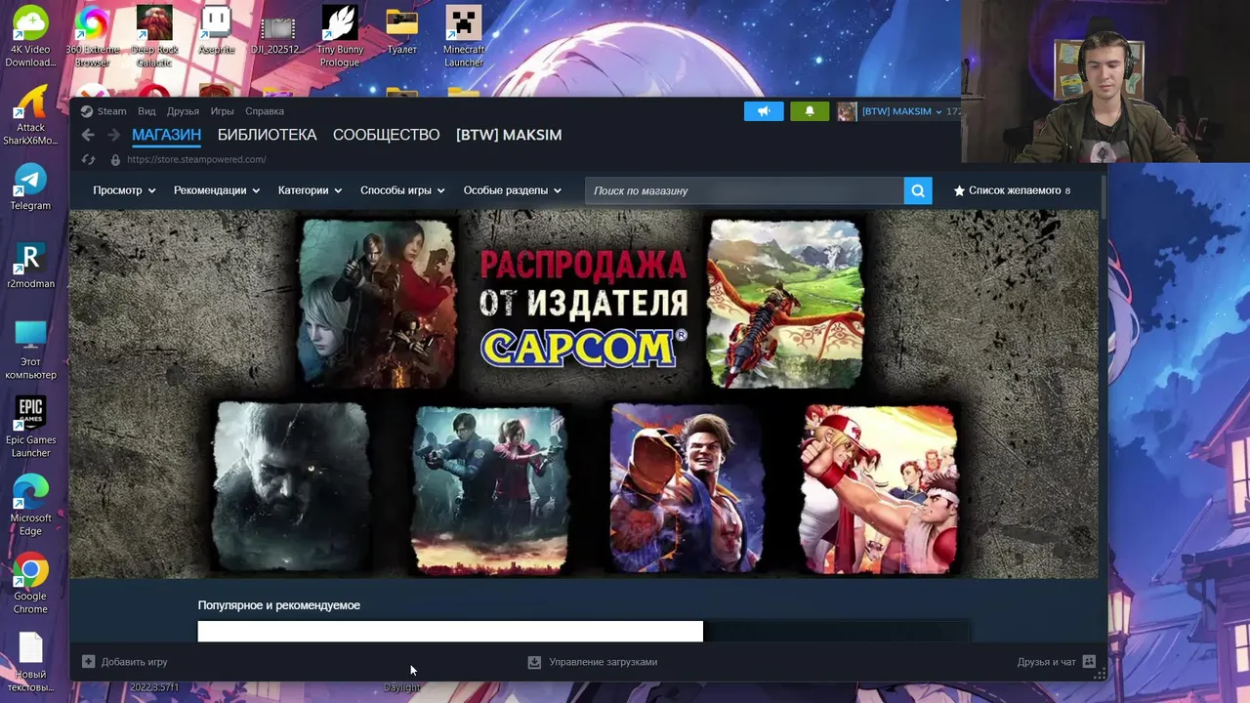This screenshot has height=703, width=1250.
Task: Expand the Просмотр dropdown
Action: click(124, 190)
